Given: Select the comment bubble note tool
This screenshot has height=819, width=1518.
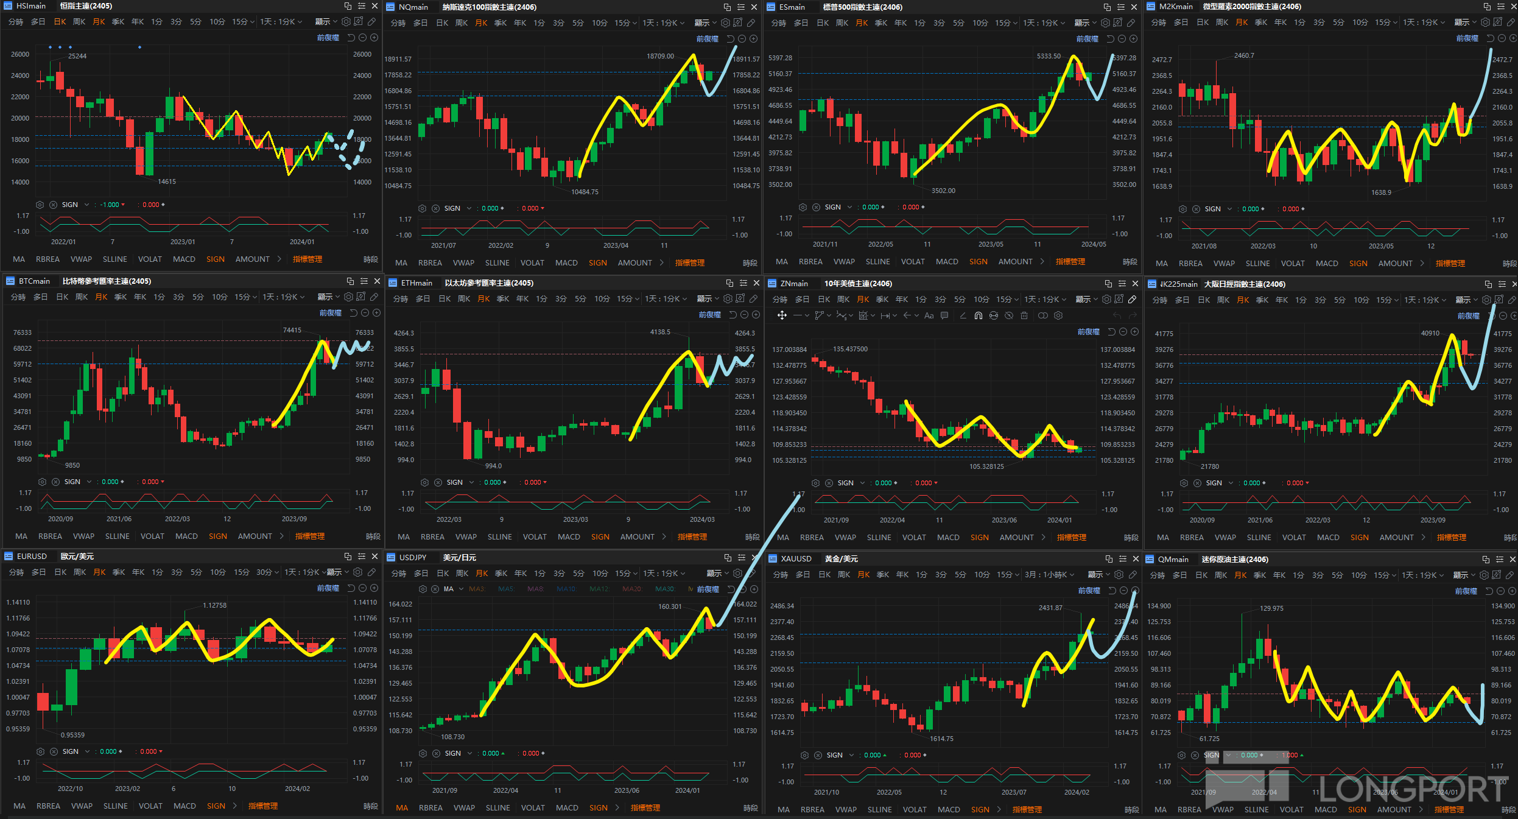Looking at the screenshot, I should 944,315.
